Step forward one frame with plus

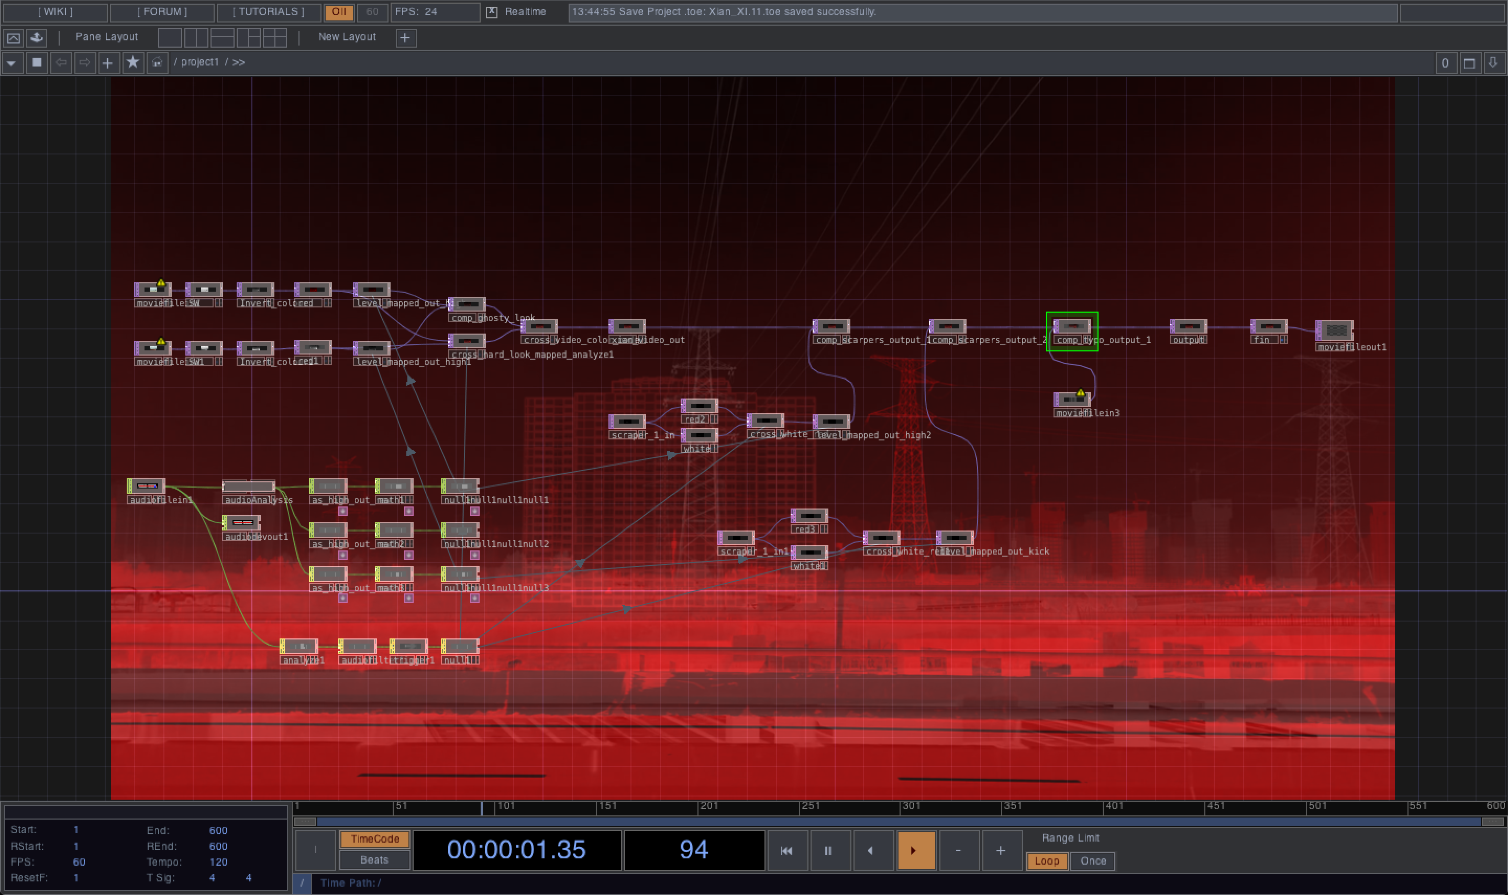1001,850
